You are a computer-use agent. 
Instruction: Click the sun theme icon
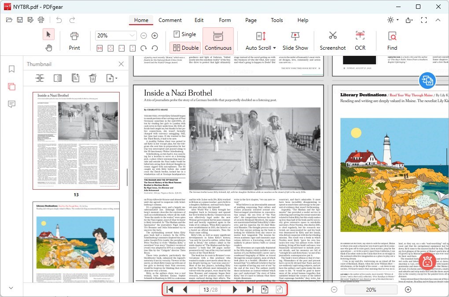(390, 20)
